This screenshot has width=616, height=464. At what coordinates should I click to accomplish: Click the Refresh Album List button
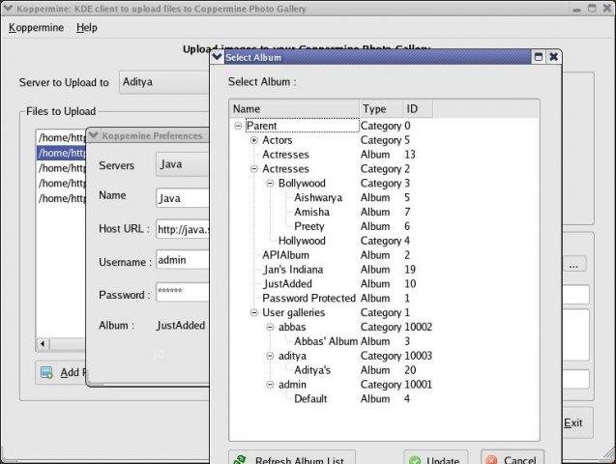click(x=292, y=458)
